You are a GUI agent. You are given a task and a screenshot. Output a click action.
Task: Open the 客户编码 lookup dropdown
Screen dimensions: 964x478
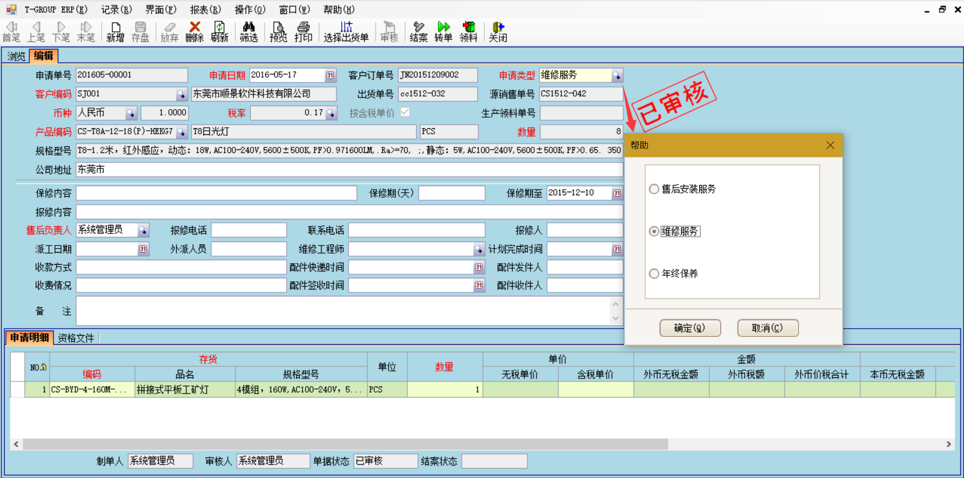[182, 94]
